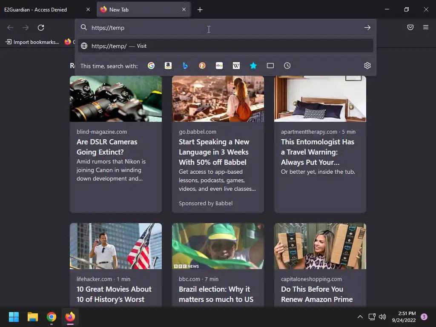Viewport: 436px width, 327px height.
Task: Open the notification badge showing 3
Action: coord(424,317)
